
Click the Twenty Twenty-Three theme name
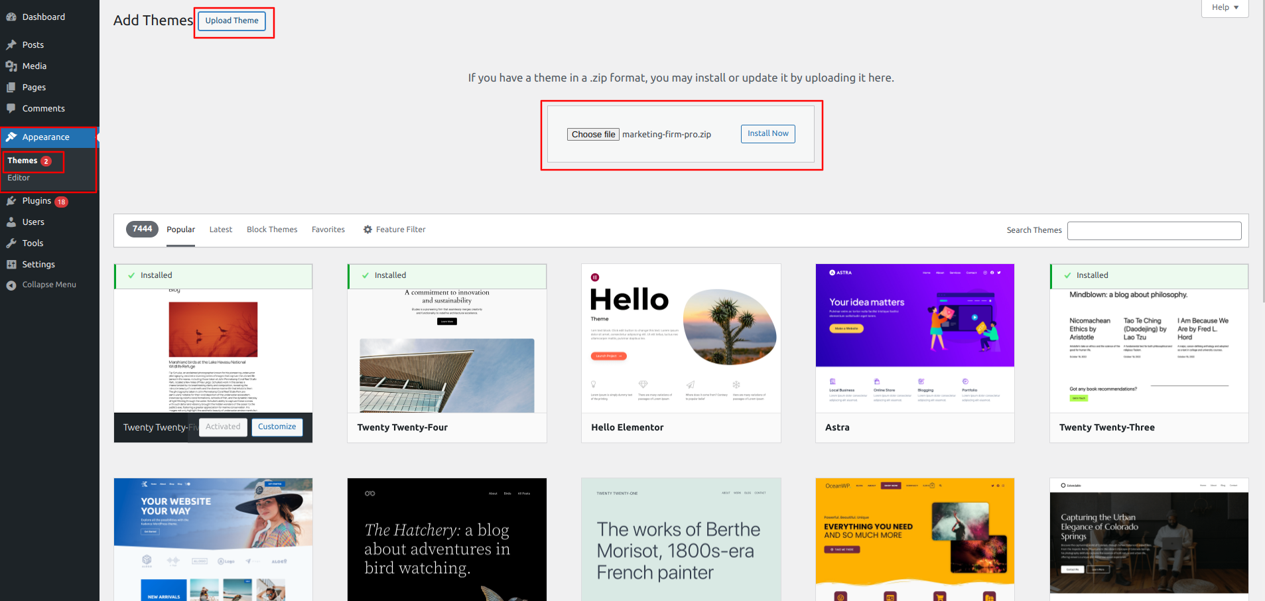1106,428
